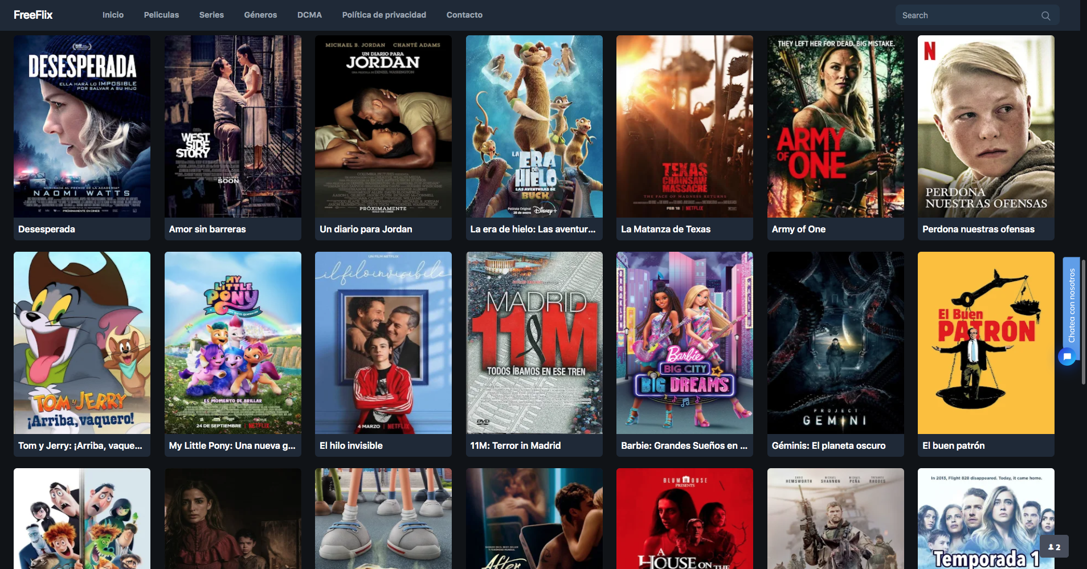Open Un diario para Jordan poster
Image resolution: width=1087 pixels, height=569 pixels.
[x=383, y=126]
